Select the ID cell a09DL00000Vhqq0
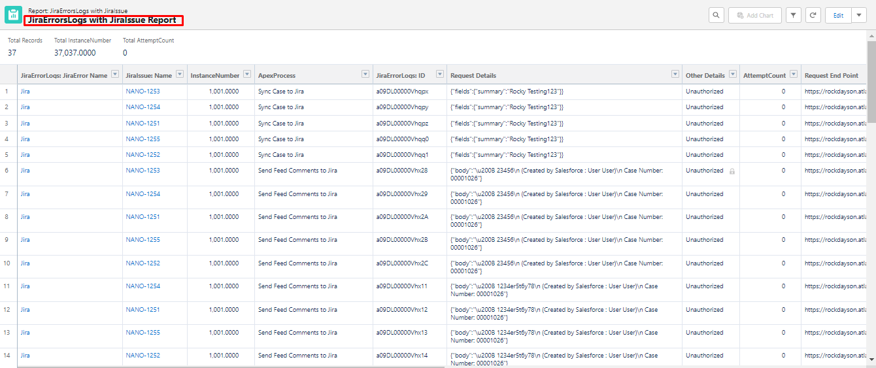 tap(402, 139)
